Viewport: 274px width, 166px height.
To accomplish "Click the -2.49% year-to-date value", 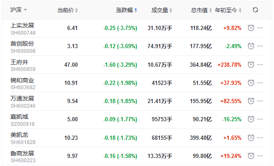I will 233,46.
